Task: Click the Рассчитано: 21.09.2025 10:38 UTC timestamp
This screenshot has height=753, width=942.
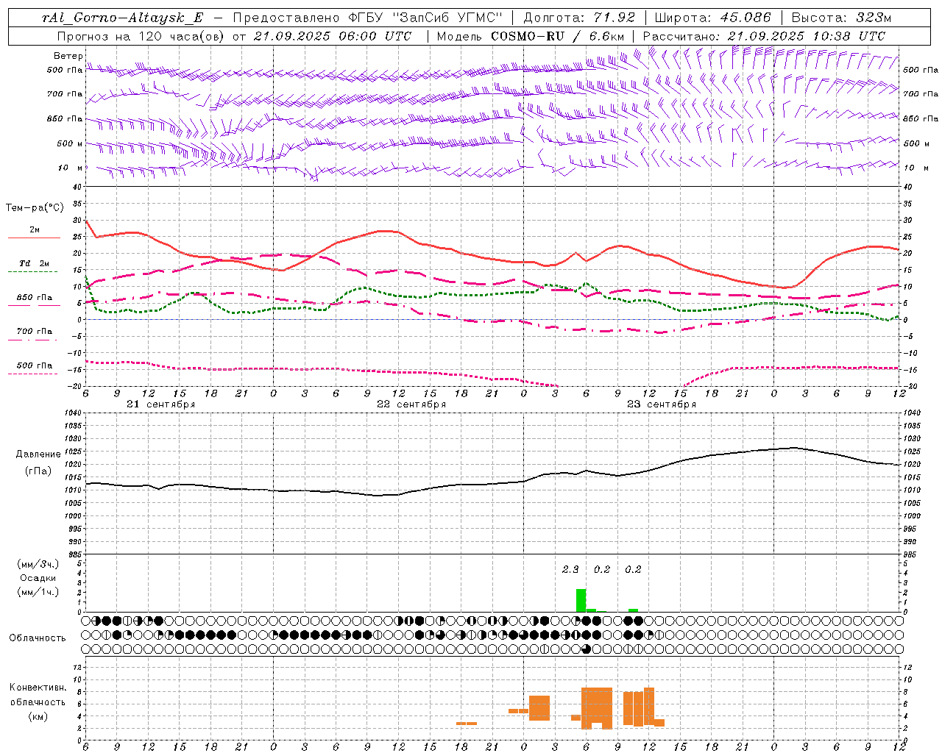Action: [764, 36]
